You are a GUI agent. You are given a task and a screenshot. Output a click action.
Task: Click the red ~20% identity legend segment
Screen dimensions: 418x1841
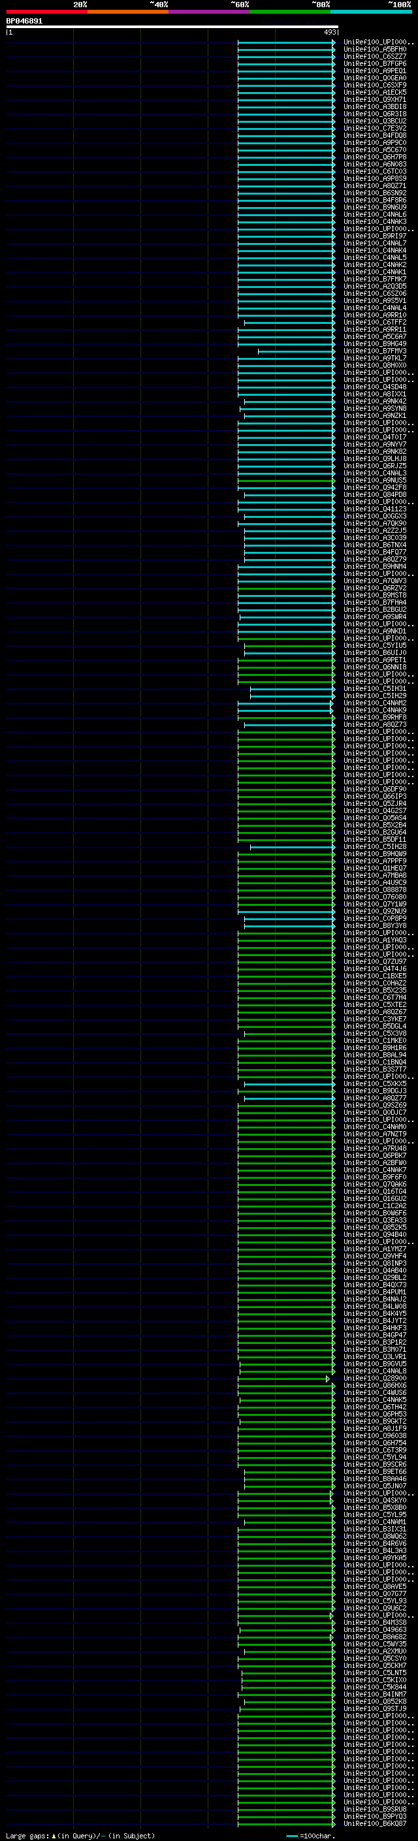tap(46, 12)
